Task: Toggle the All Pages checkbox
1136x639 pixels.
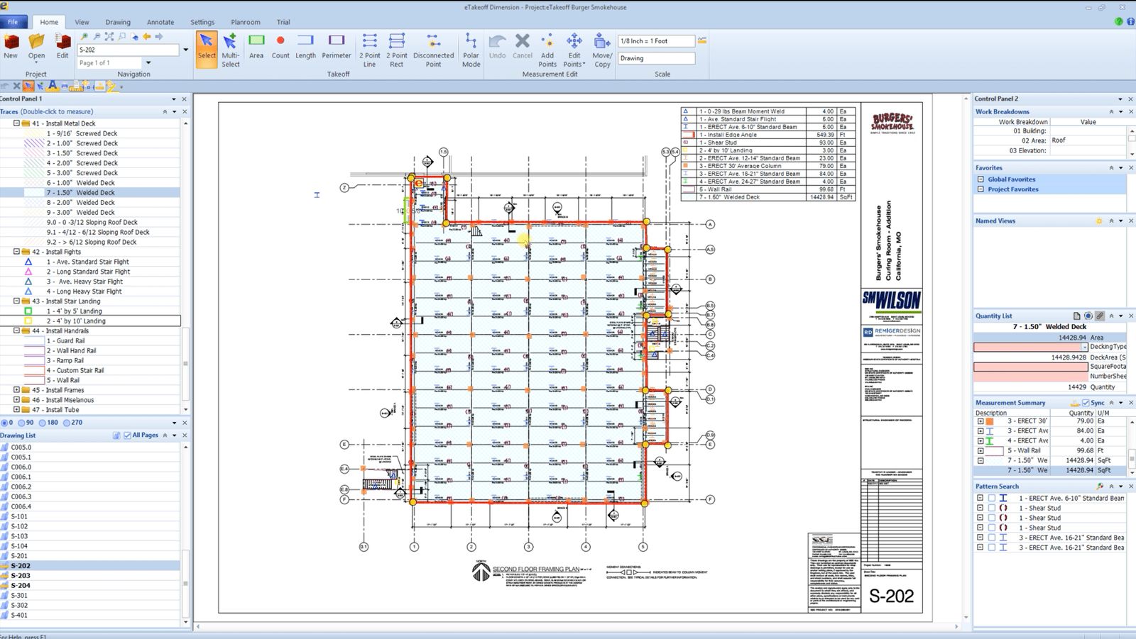Action: click(x=127, y=435)
